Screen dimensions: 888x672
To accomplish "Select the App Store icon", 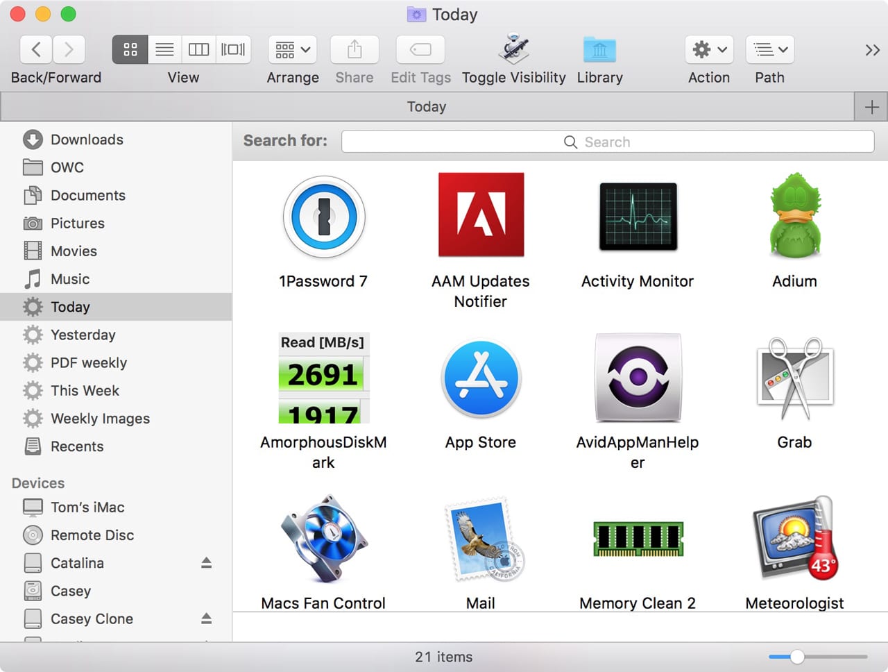I will (481, 378).
